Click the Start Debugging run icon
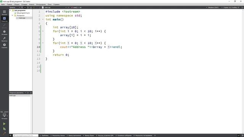 point(4,129)
